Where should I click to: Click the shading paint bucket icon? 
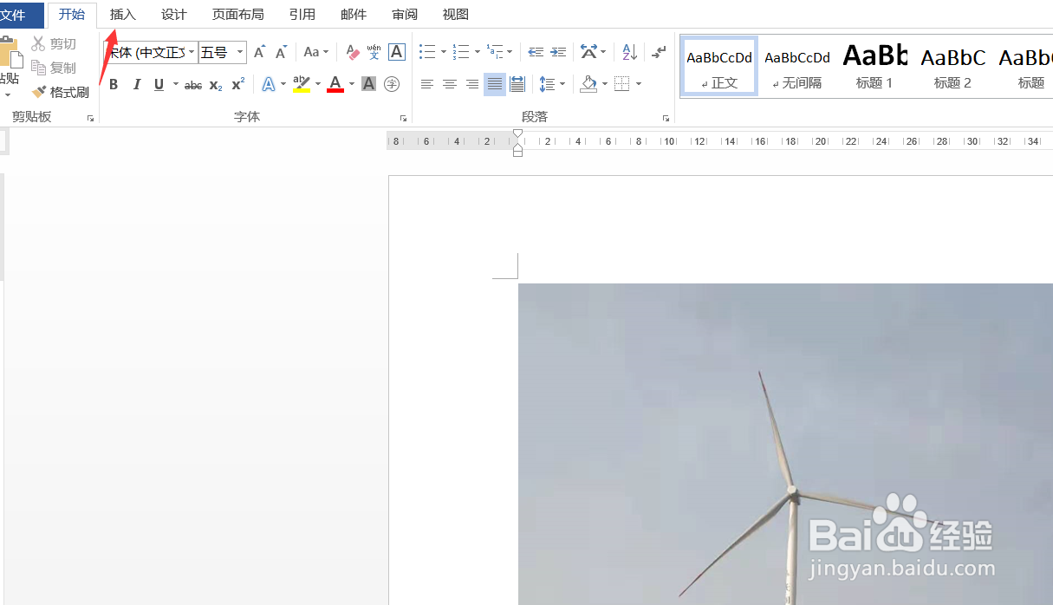[x=589, y=84]
